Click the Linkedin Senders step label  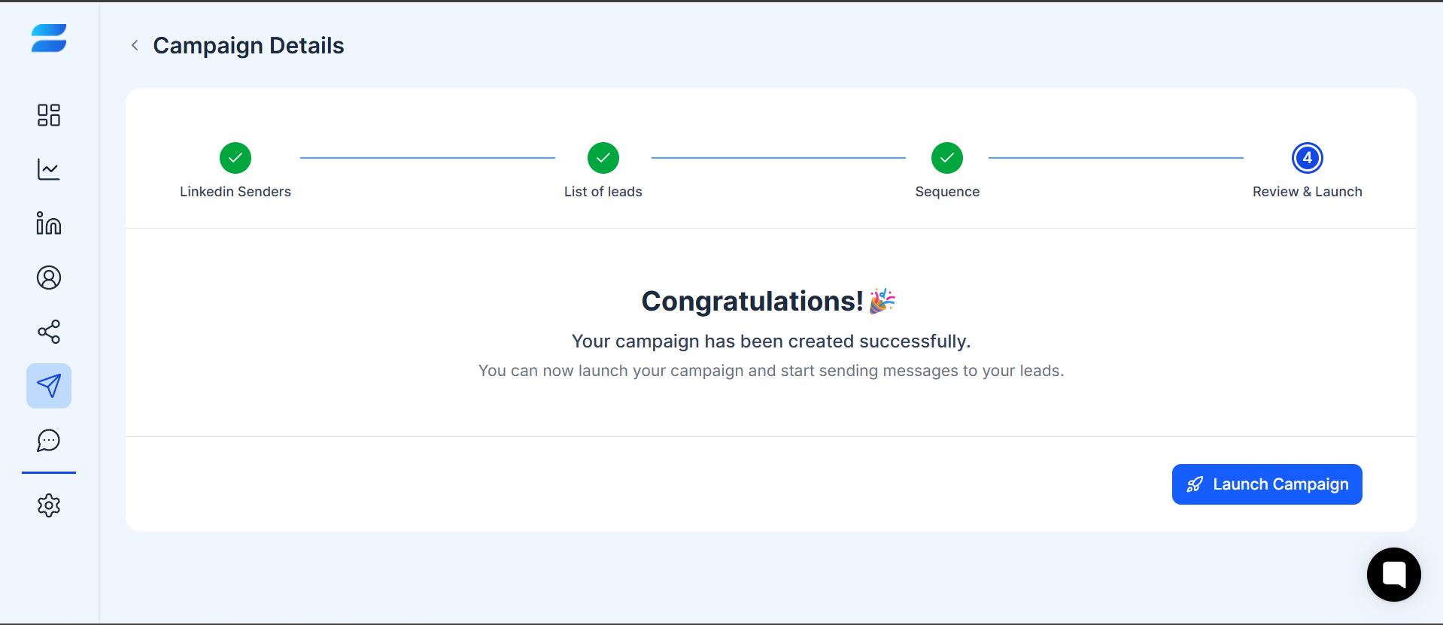(x=235, y=192)
